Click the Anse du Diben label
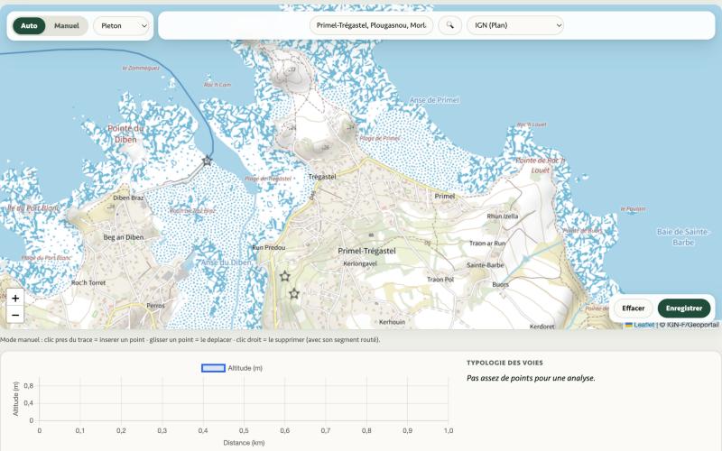This screenshot has width=722, height=451. click(227, 262)
